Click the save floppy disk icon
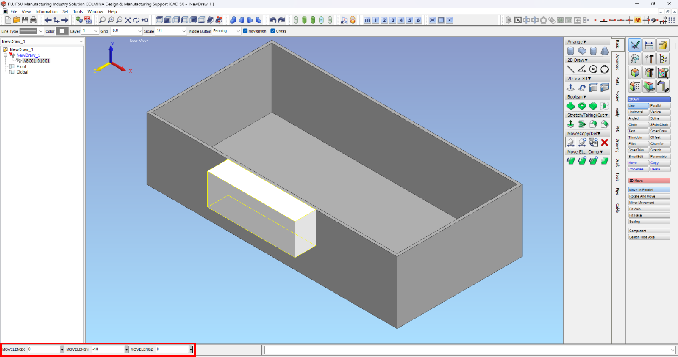Image resolution: width=678 pixels, height=357 pixels. [x=25, y=20]
